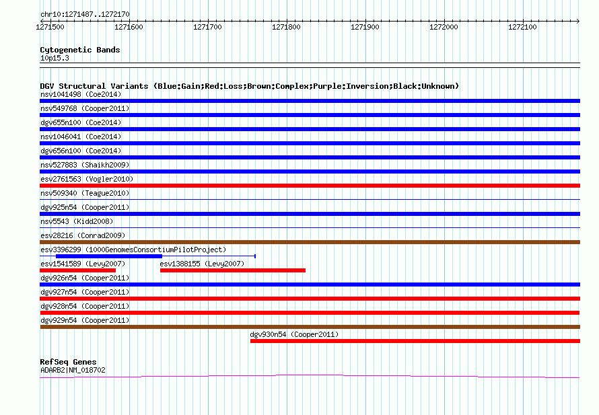Click ruler position 1271900
Screen dimensions: 599x415
[x=365, y=27]
